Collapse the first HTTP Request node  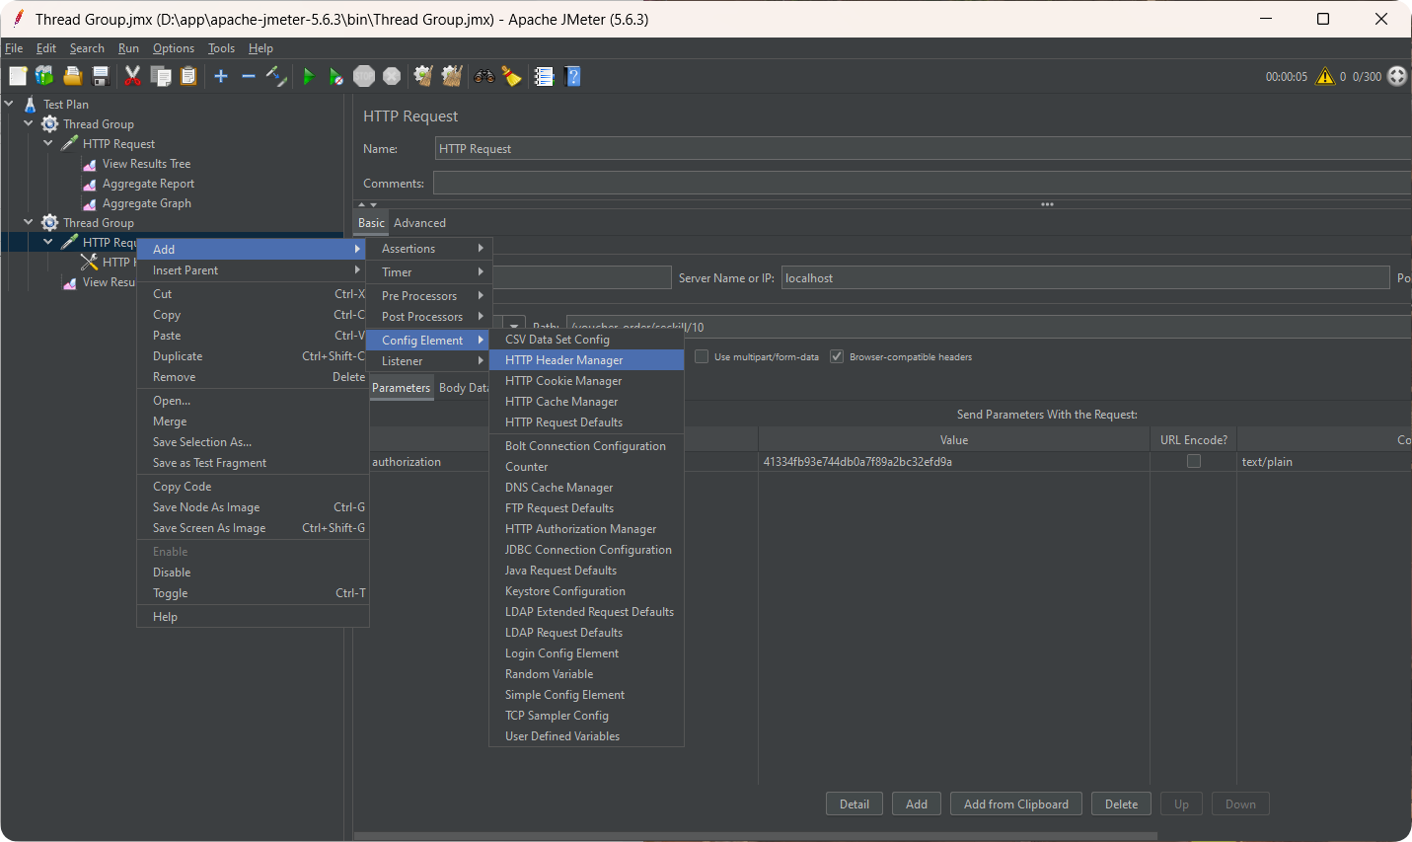click(x=48, y=143)
